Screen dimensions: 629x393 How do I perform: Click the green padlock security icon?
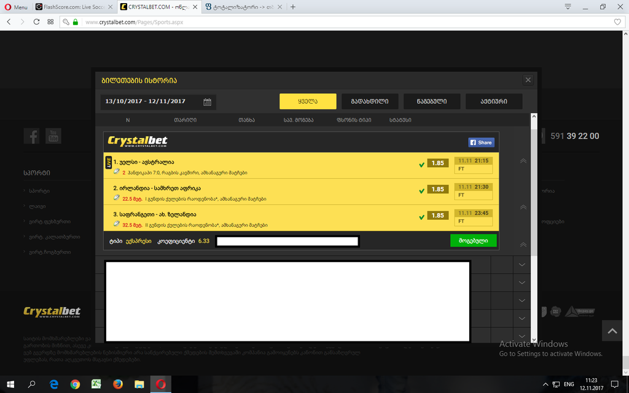tap(76, 22)
